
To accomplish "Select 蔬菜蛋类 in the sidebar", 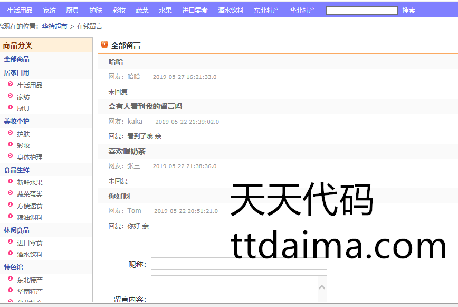I will (x=30, y=194).
